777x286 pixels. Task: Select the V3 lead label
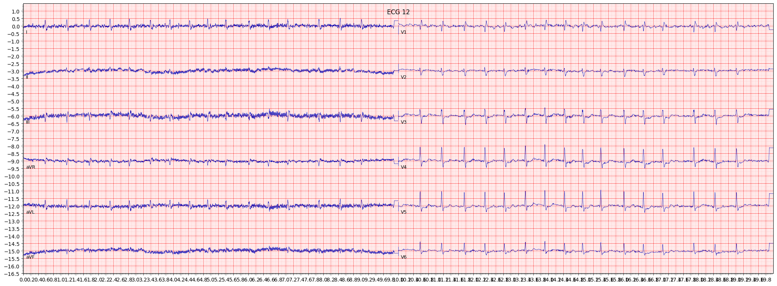pos(403,122)
